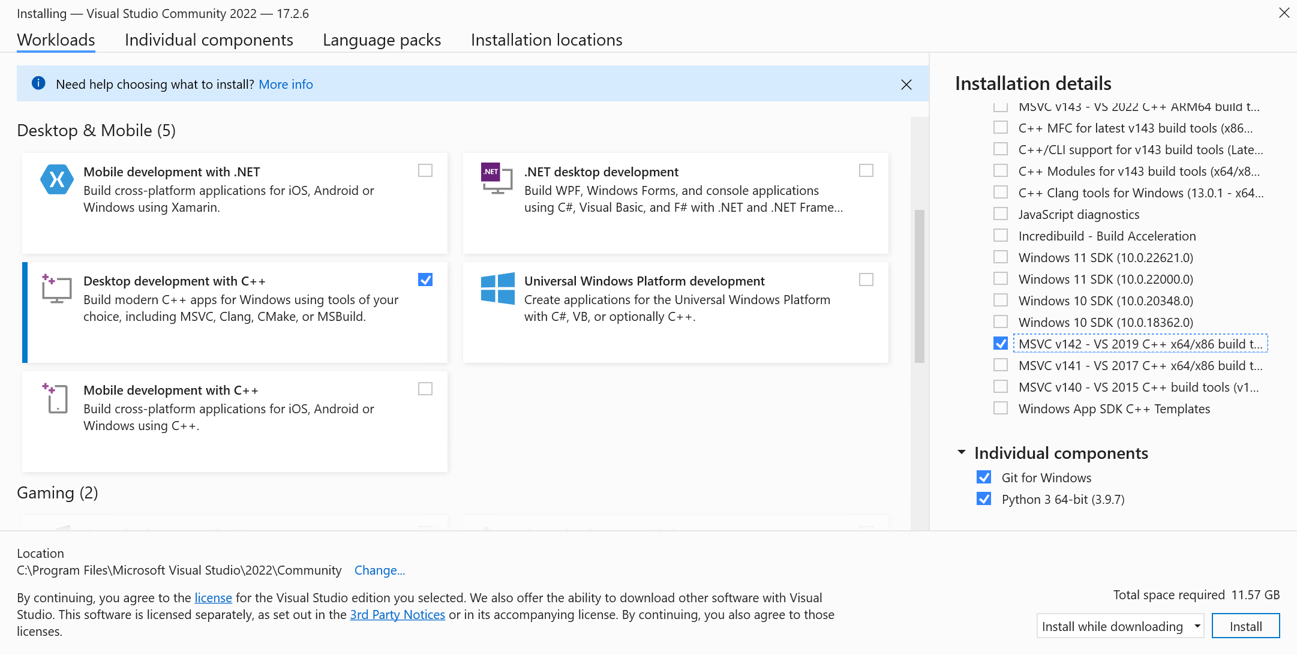Click the Install button
Image resolution: width=1297 pixels, height=655 pixels.
pyautogui.click(x=1245, y=626)
